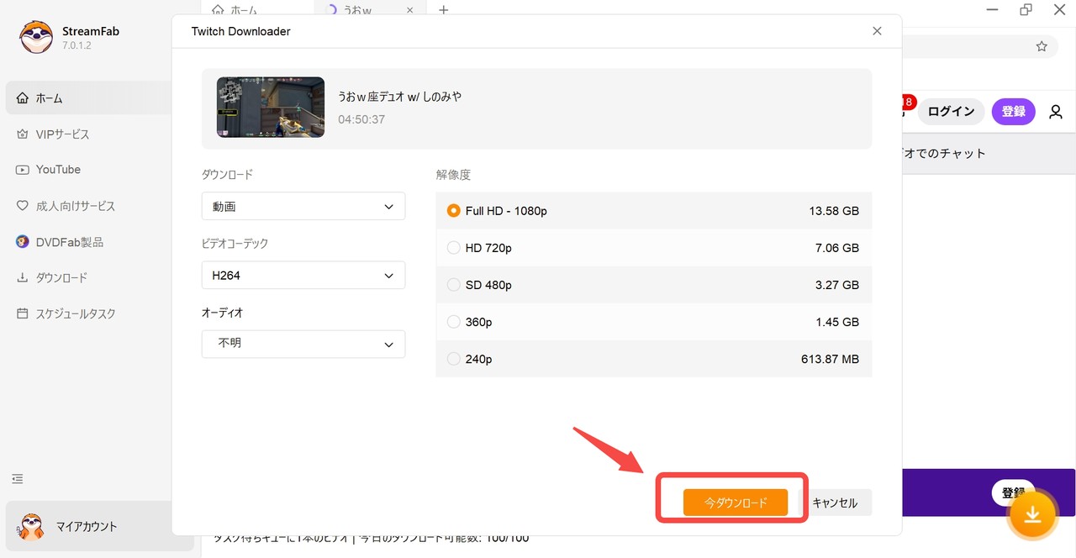
Task: Click the orange 今ダウンロード button
Action: [x=736, y=503]
